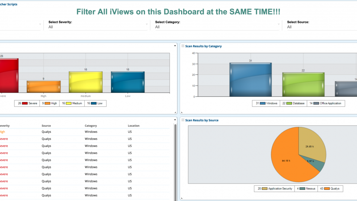Click the value 40 on category chart axis
This screenshot has height=201, width=357.
[193, 53]
